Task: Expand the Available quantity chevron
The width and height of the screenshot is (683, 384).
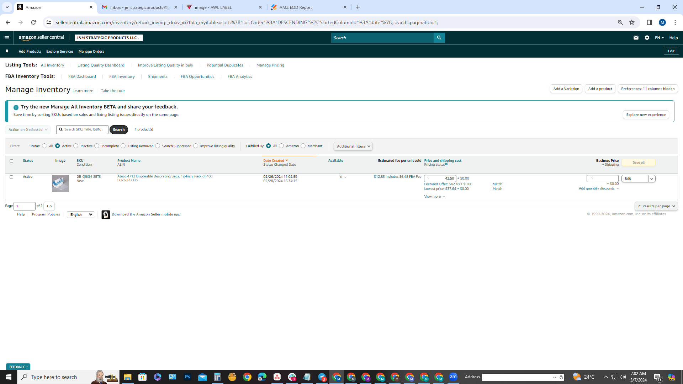Action: (x=345, y=177)
